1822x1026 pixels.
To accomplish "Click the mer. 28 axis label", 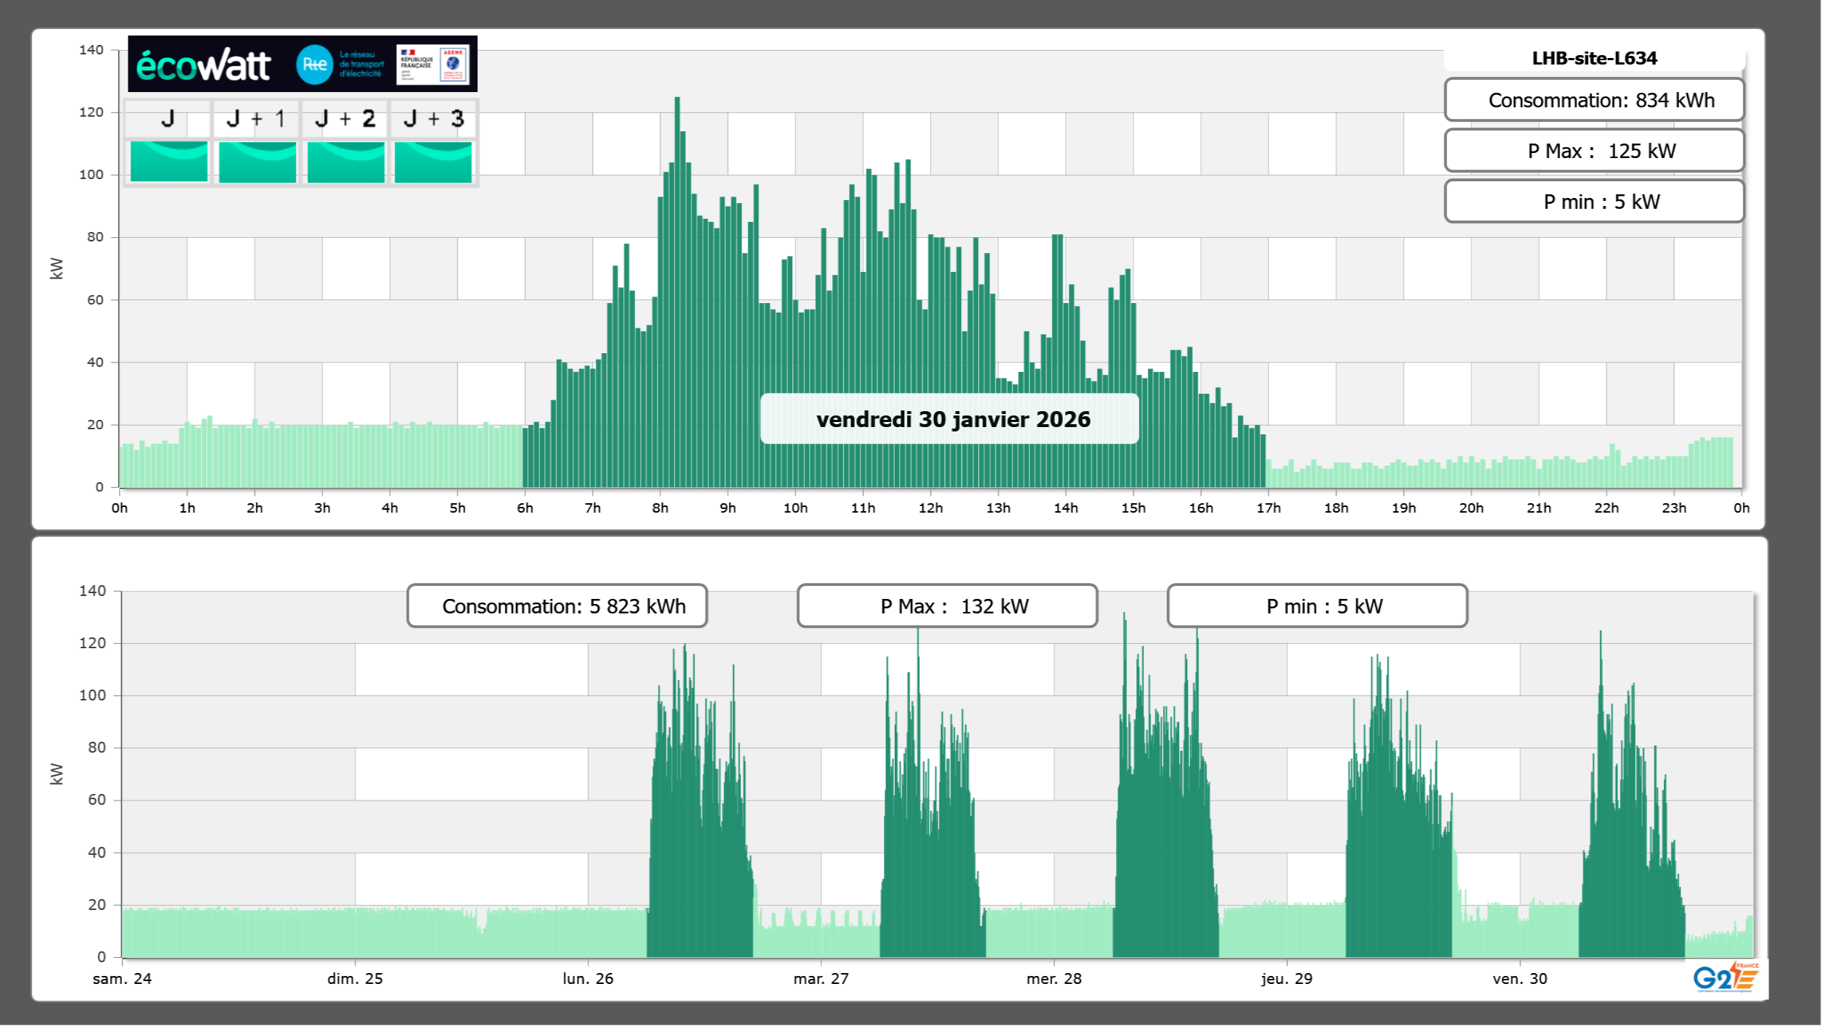I will (1054, 979).
